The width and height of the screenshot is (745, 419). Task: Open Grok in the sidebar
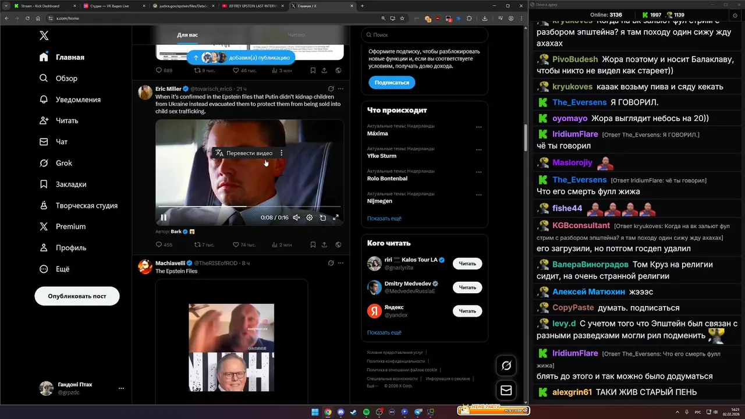55,163
